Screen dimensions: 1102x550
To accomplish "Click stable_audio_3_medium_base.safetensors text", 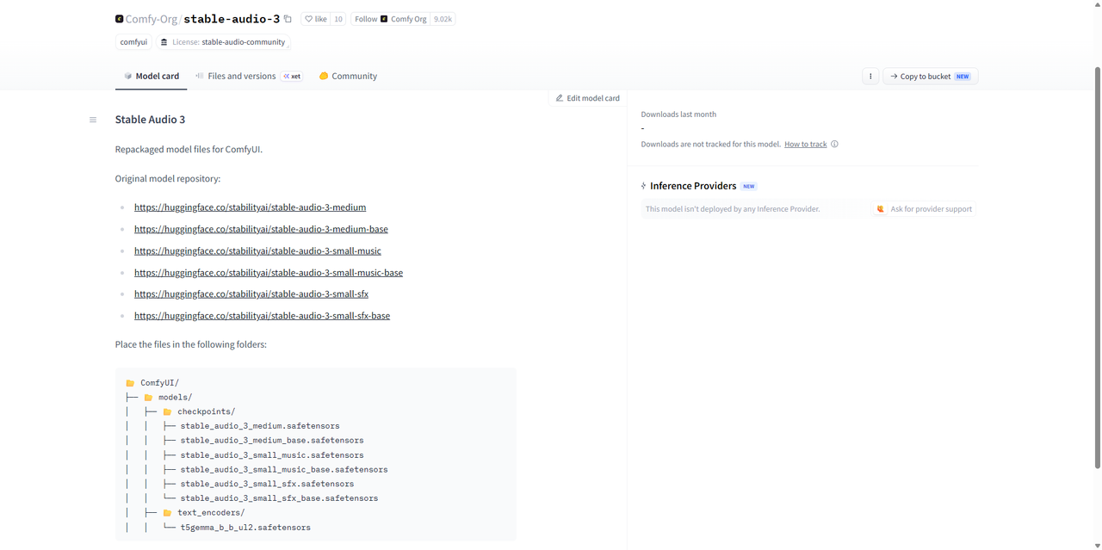I will [x=272, y=441].
